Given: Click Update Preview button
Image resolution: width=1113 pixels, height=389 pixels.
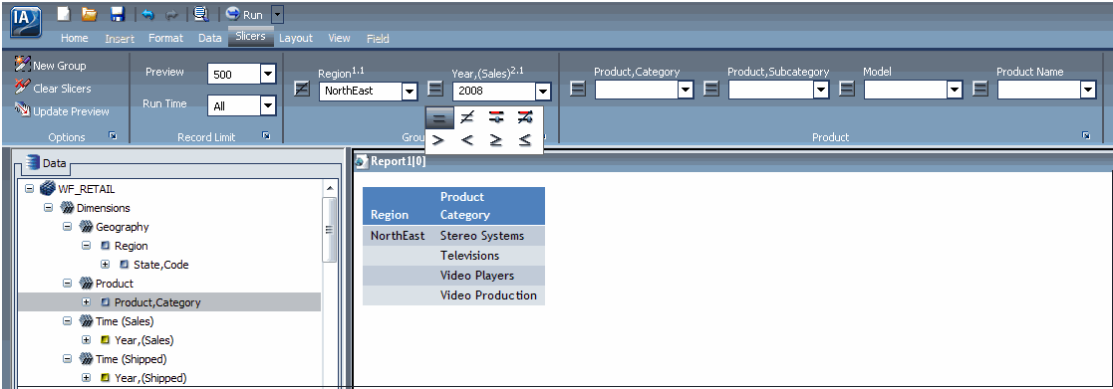Looking at the screenshot, I should click(x=62, y=111).
